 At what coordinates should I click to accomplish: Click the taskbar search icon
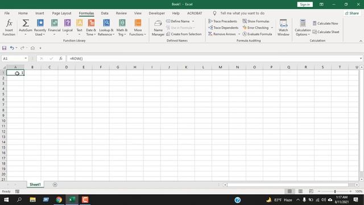point(19,200)
